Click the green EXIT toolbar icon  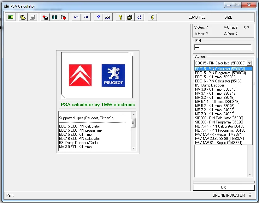coord(11,17)
